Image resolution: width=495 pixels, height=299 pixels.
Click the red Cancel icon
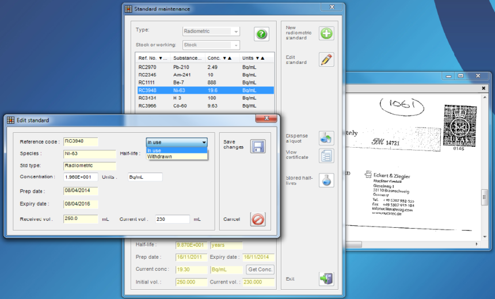(258, 219)
